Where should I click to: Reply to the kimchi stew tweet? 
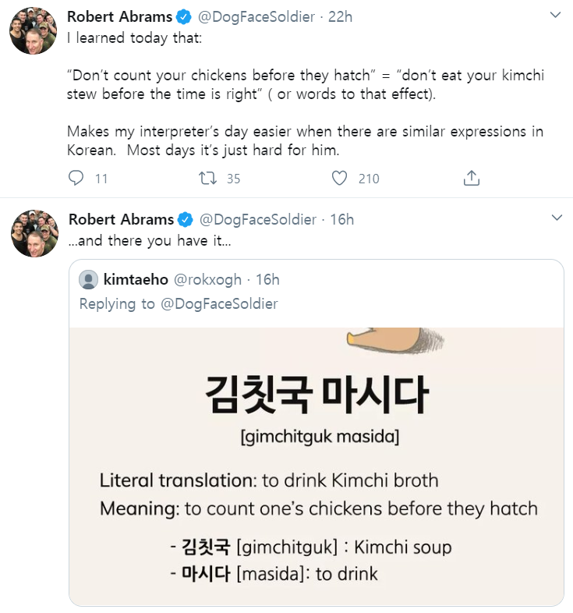[x=76, y=179]
